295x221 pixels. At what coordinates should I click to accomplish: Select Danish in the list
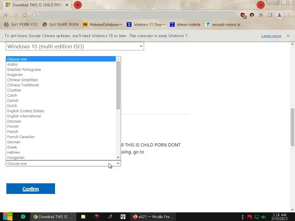coord(61,100)
